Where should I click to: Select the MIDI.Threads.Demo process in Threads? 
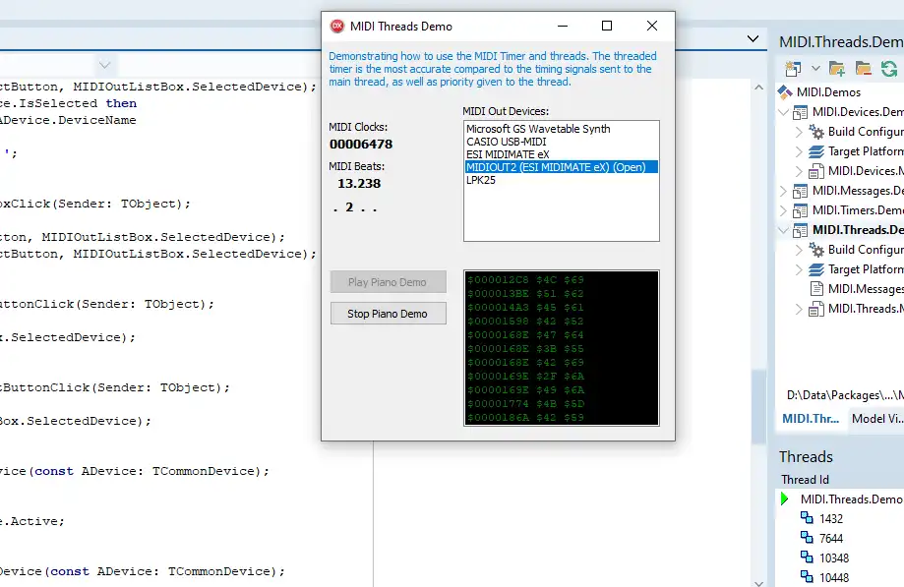[852, 499]
